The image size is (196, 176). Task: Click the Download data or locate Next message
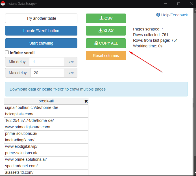pyautogui.click(x=96, y=89)
